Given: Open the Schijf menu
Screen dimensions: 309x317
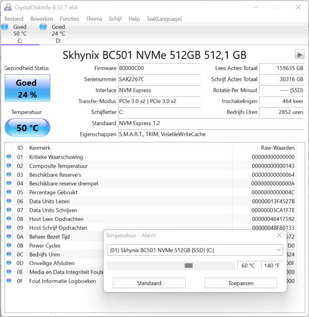Looking at the screenshot, I should pyautogui.click(x=115, y=19).
